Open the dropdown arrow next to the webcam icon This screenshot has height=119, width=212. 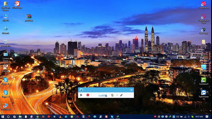117,95
